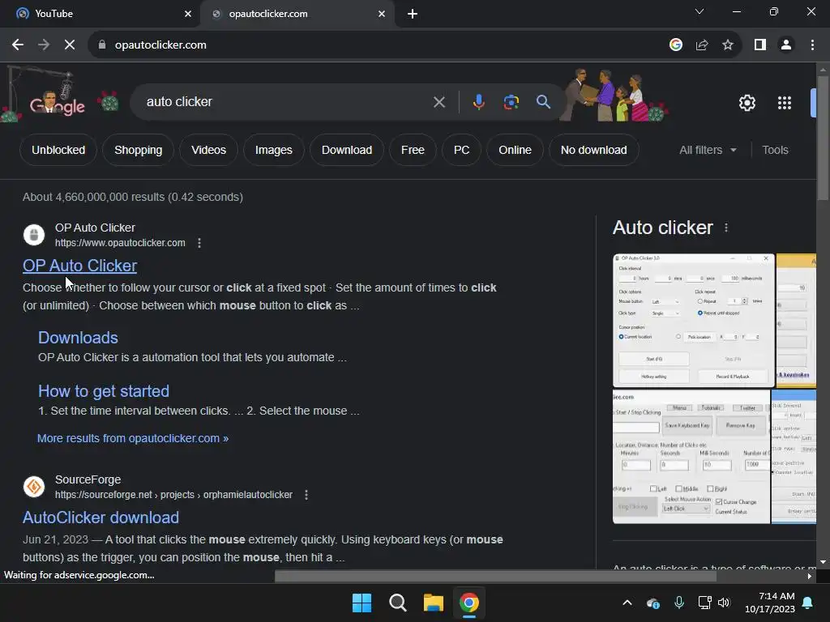View site info via the lock icon
Image resolution: width=830 pixels, height=622 pixels.
click(102, 45)
